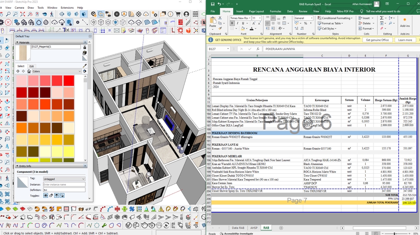This screenshot has width=420, height=235.
Task: Select the Look Around eye icon
Action: coord(45,14)
